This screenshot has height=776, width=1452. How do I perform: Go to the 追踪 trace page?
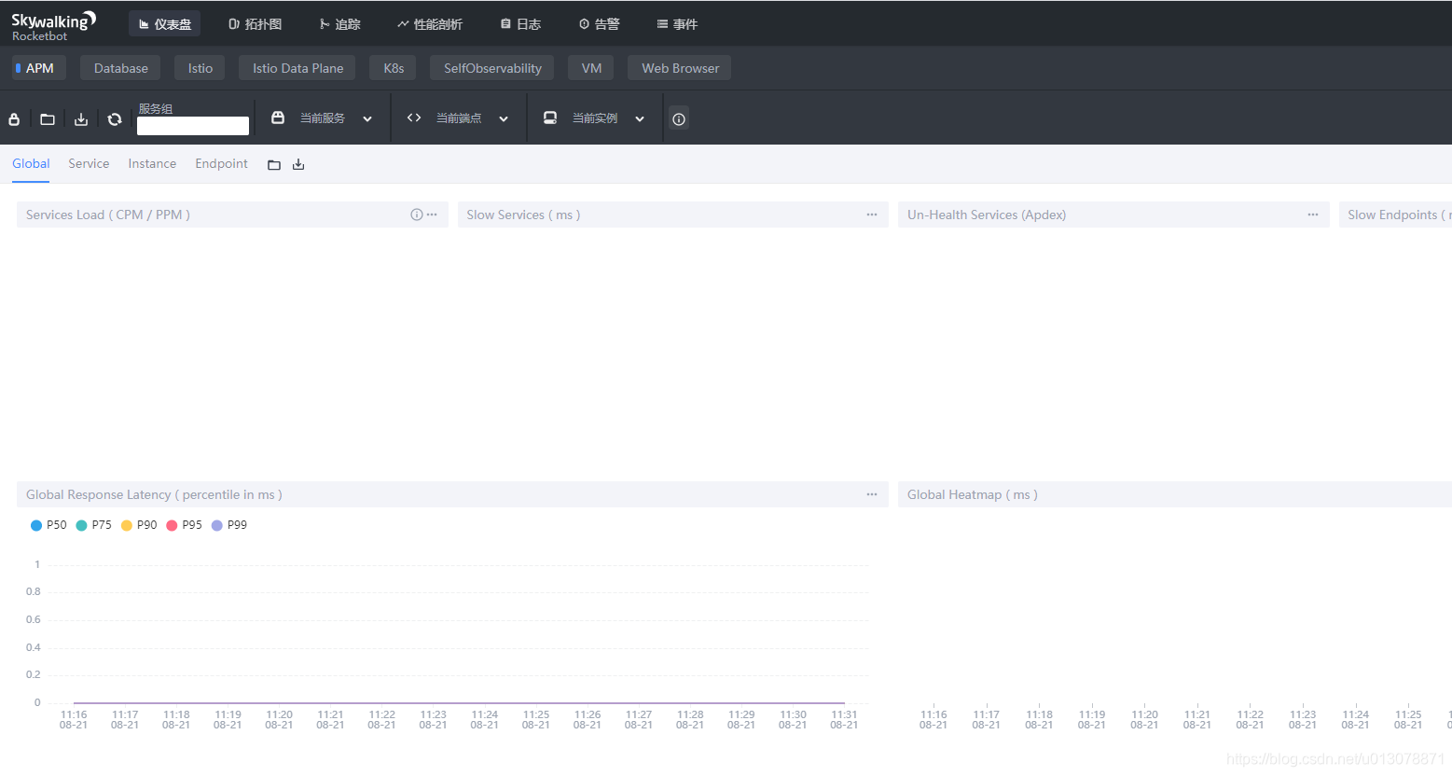pos(339,24)
